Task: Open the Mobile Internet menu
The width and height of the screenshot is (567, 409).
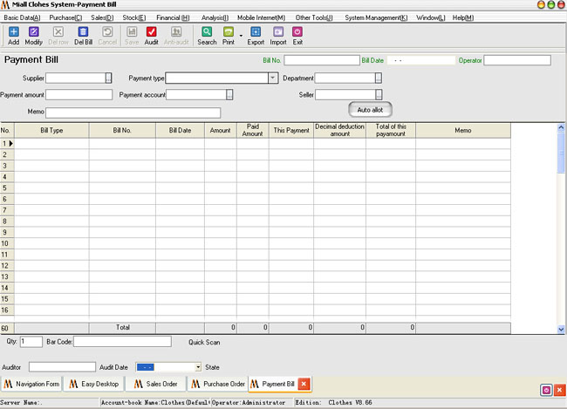Action: pyautogui.click(x=261, y=17)
